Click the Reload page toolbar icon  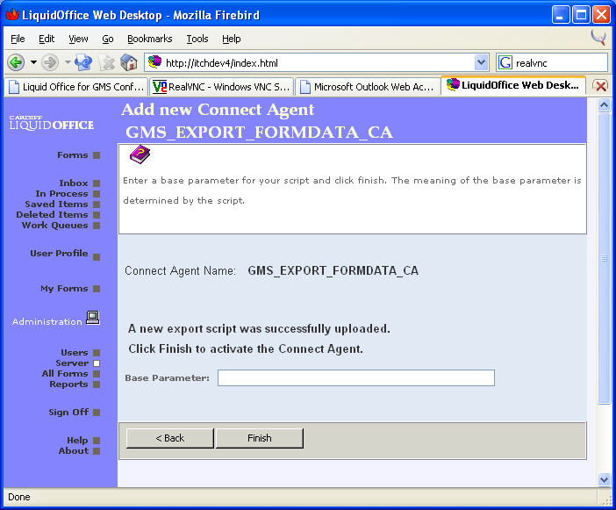click(83, 62)
